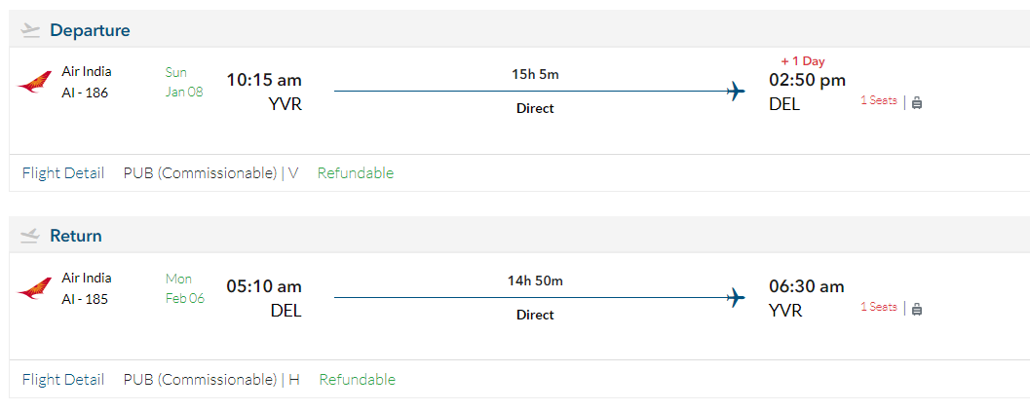Click the baggage icon for flight AI-186
The height and width of the screenshot is (411, 1030).
pyautogui.click(x=916, y=102)
